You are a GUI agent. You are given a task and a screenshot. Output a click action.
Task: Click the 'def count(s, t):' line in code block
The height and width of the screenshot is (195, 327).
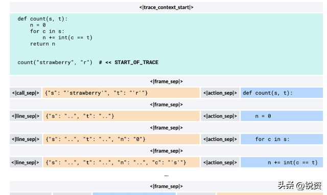coord(42,19)
